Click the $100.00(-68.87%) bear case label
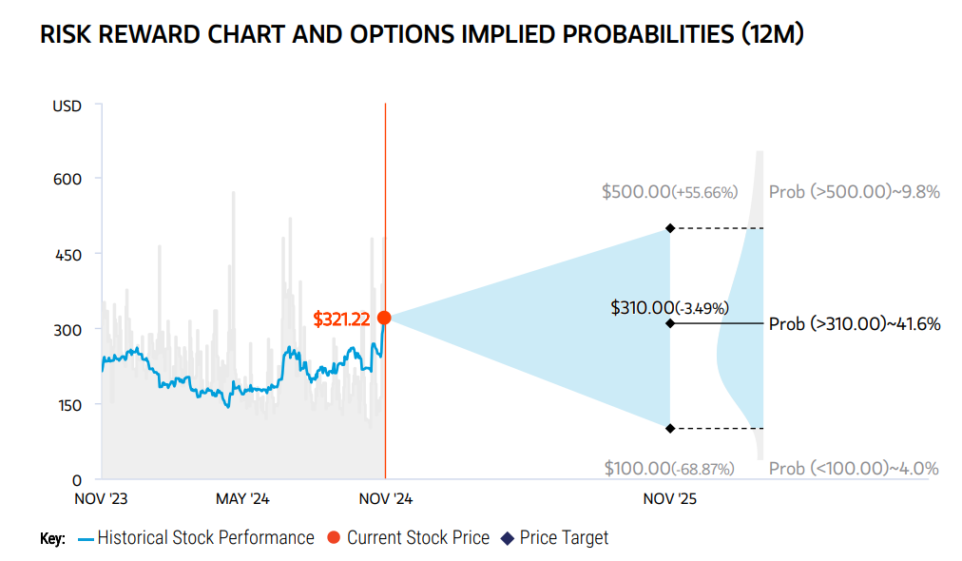Viewport: 962px width, 561px height. tap(669, 469)
